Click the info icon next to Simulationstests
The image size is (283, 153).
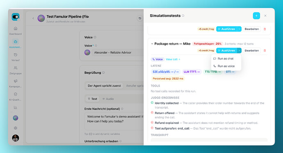(183, 16)
